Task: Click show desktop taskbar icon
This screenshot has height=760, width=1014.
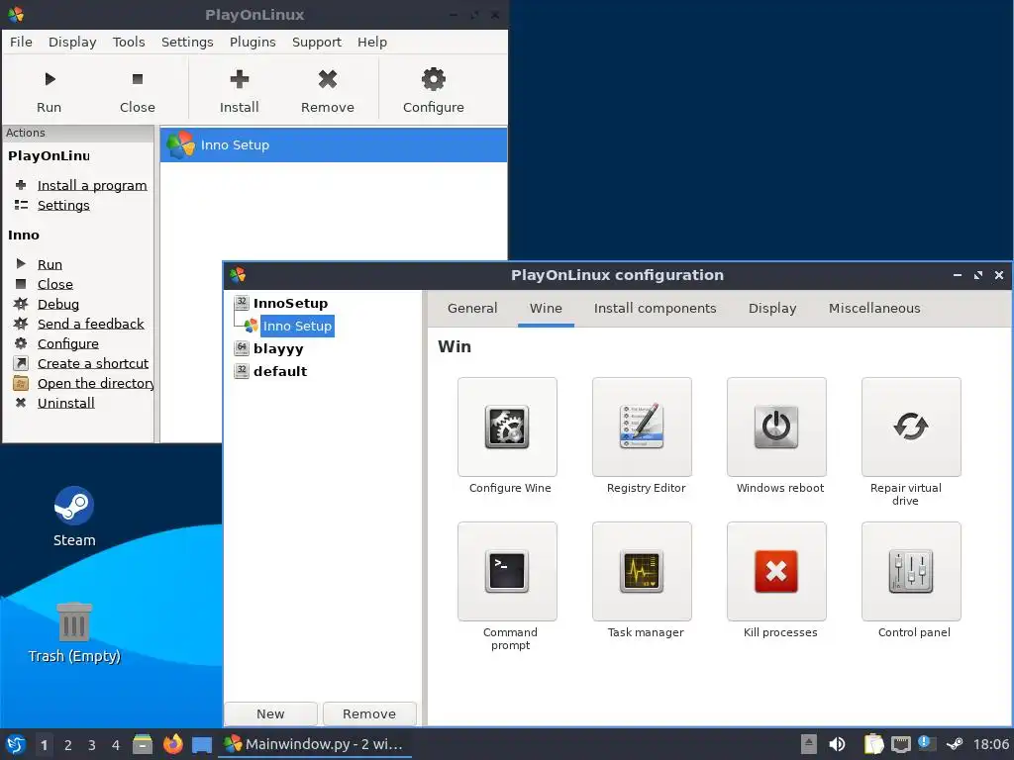Action: tap(202, 744)
